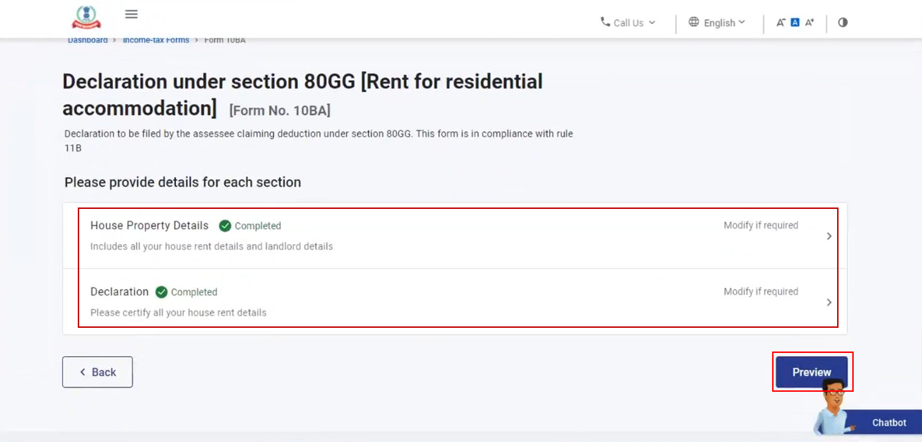The image size is (922, 442).
Task: Click the Preview button
Action: (811, 372)
